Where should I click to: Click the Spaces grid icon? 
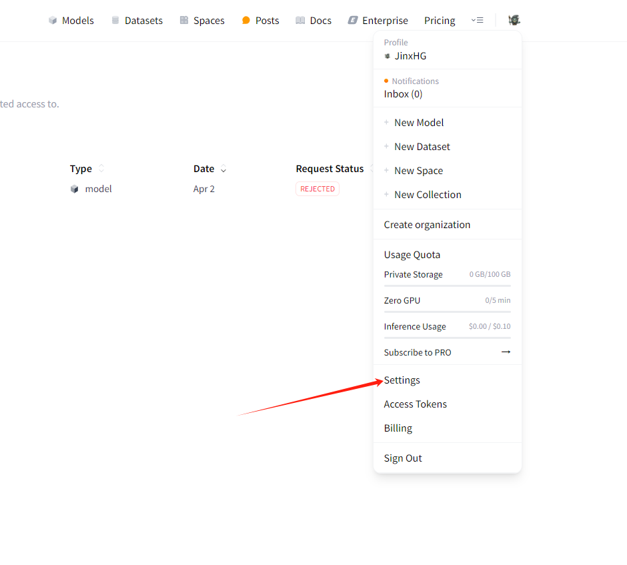pos(184,21)
